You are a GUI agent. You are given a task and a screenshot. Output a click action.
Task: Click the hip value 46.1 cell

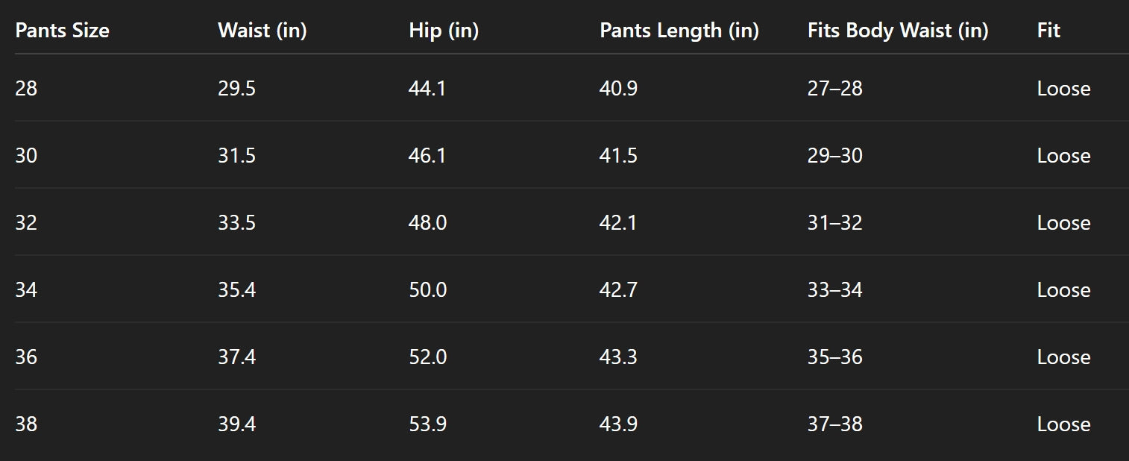click(427, 156)
